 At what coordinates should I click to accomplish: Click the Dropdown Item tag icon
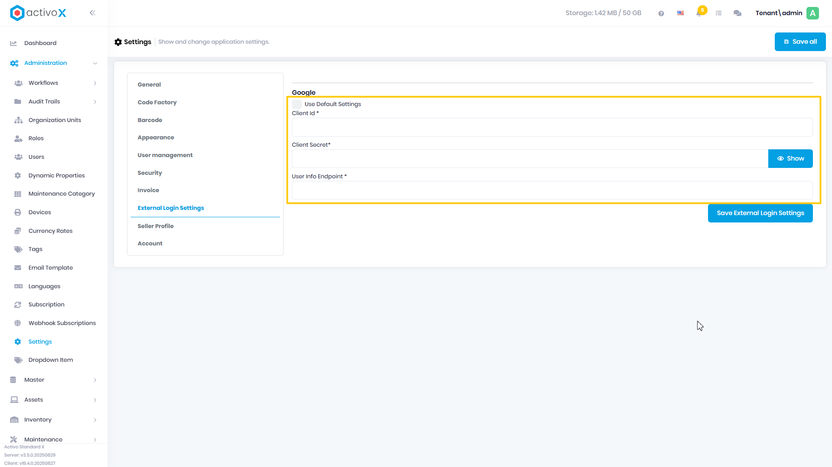[18, 360]
